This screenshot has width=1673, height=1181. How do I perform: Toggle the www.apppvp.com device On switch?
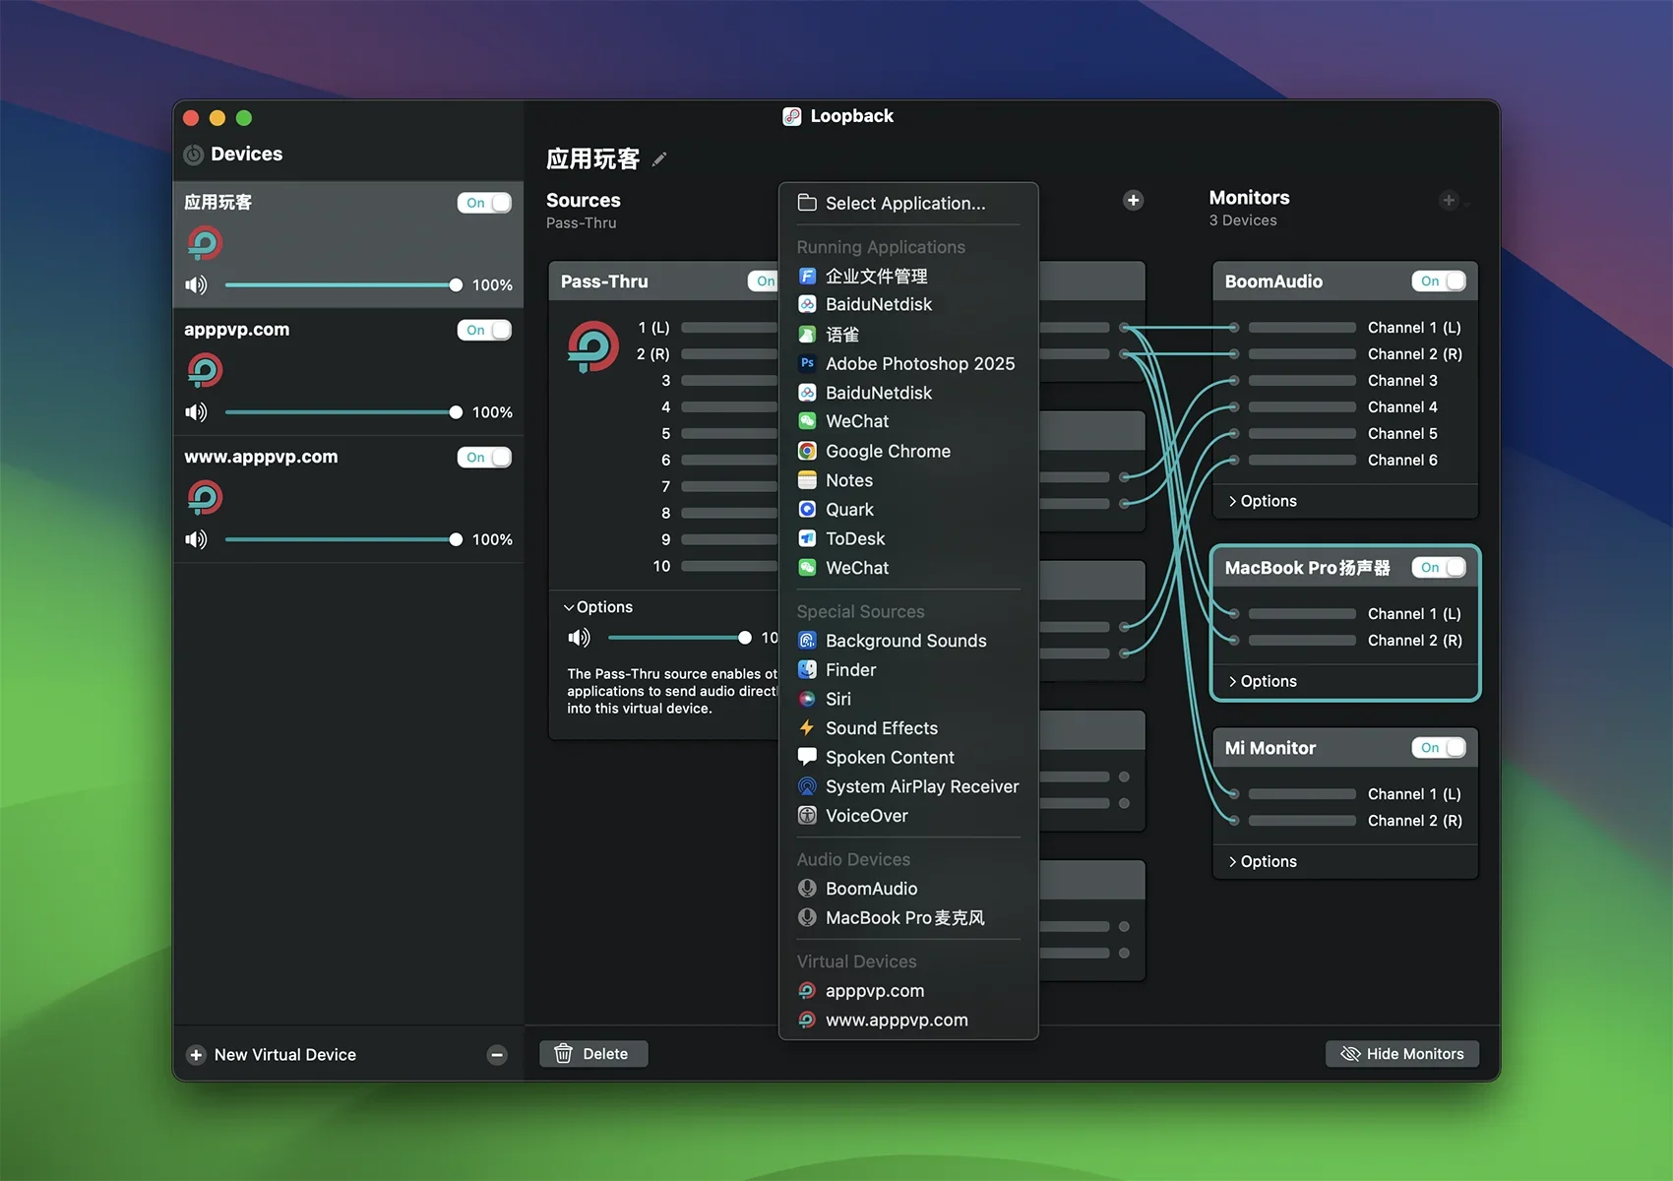point(484,458)
